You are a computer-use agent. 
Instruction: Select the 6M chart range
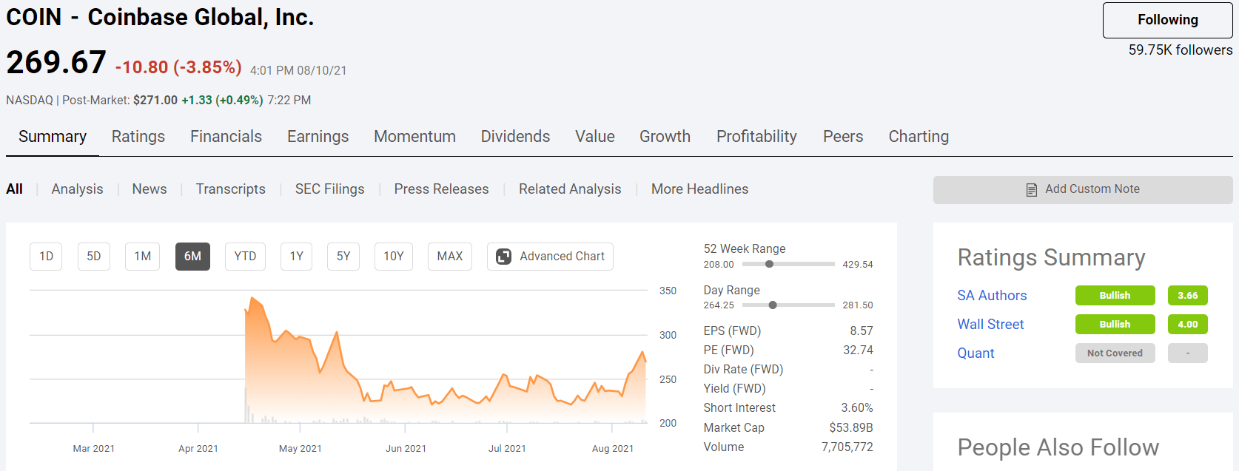(192, 257)
